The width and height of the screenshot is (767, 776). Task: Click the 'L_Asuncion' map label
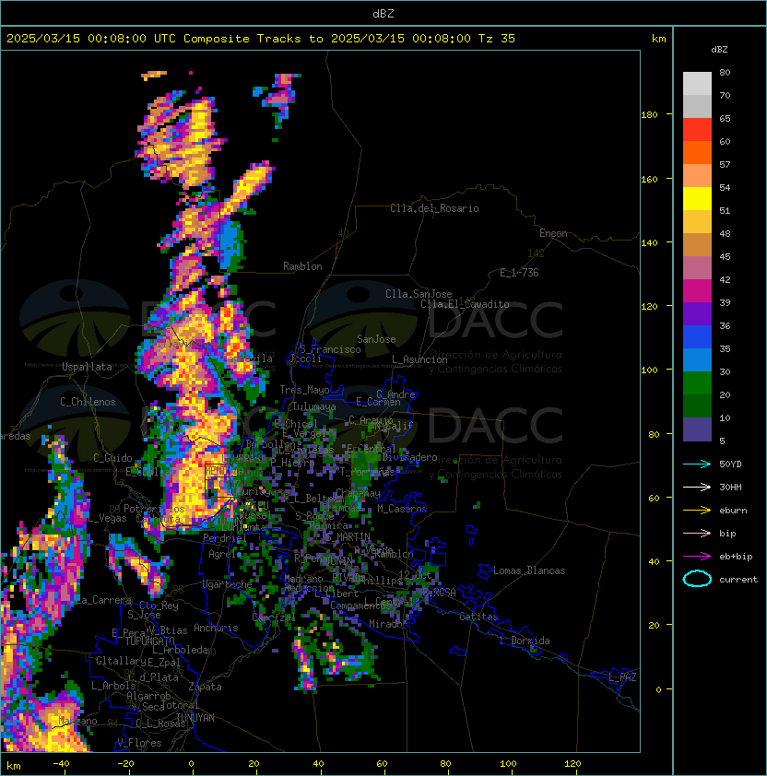click(x=419, y=359)
